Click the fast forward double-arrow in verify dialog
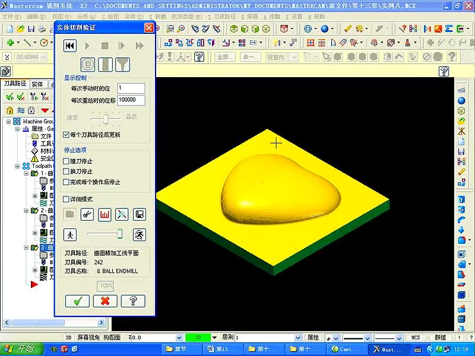This screenshot has width=475, height=356. click(140, 46)
